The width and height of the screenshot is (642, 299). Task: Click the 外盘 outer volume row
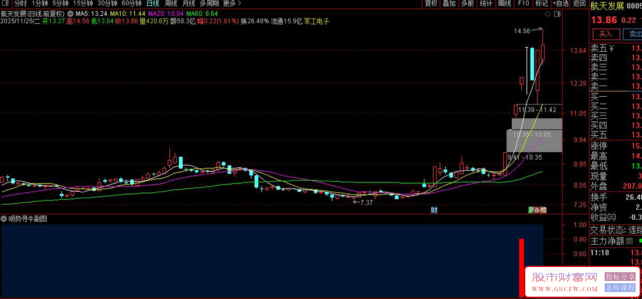pos(616,187)
